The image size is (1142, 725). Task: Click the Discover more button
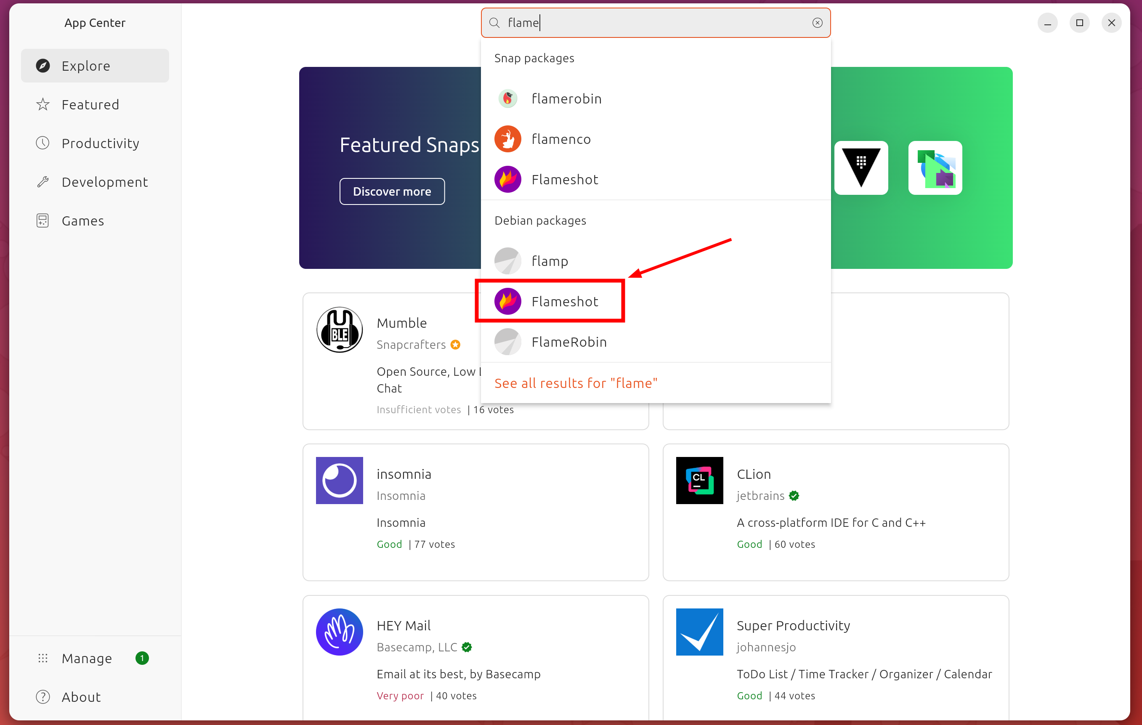392,191
